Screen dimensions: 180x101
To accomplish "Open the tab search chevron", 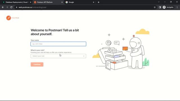I will [x=159, y=2].
